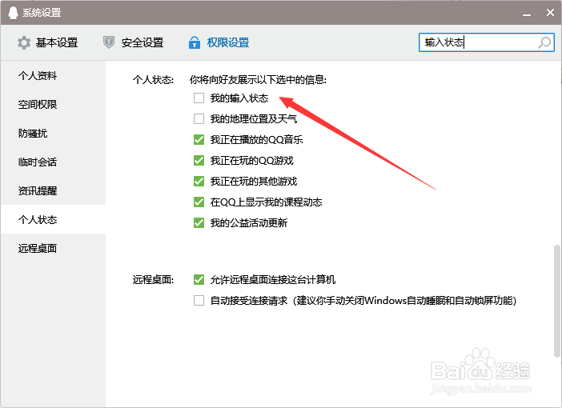Minimize the 系统设置 window
The width and height of the screenshot is (562, 408).
(x=527, y=14)
